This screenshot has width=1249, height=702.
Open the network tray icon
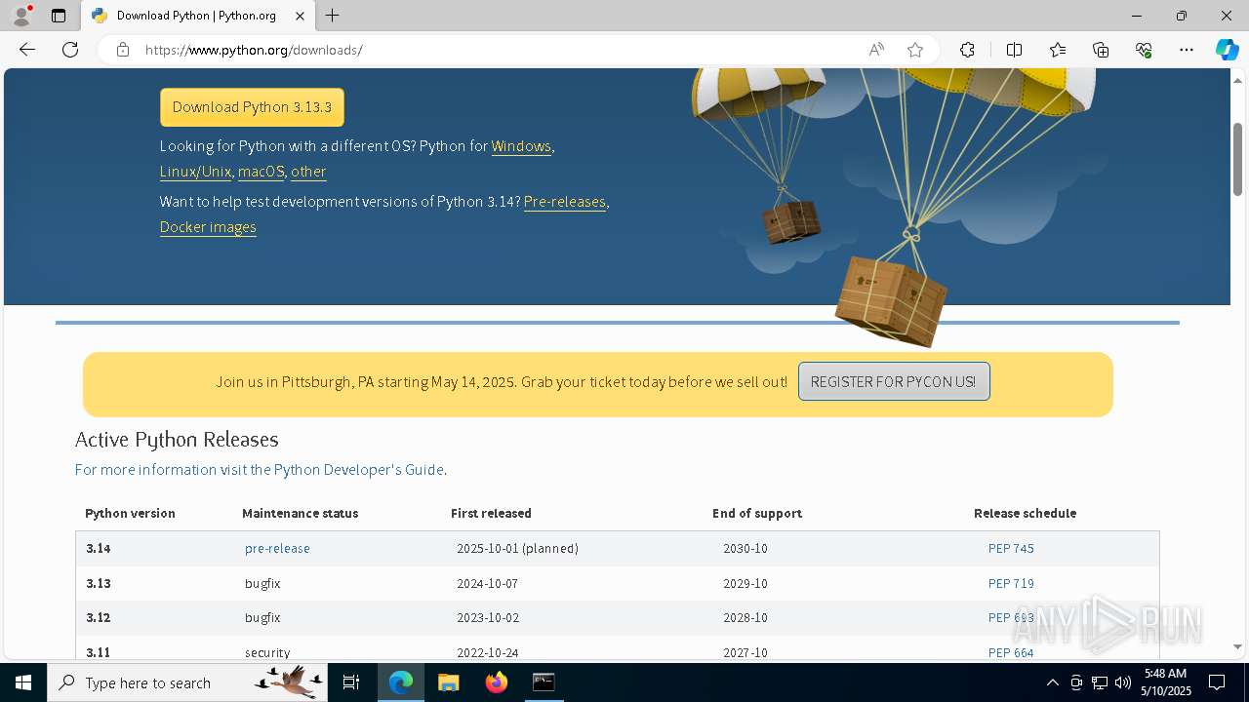(x=1100, y=682)
